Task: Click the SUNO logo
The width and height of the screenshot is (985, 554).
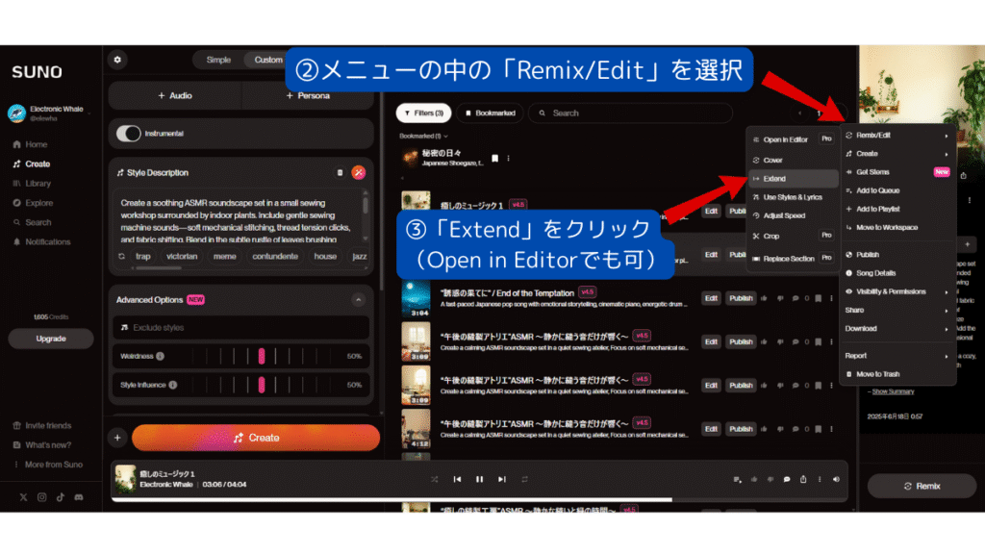Action: tap(38, 72)
